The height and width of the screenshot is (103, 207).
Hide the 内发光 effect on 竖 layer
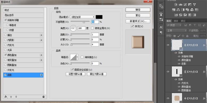point(179,83)
